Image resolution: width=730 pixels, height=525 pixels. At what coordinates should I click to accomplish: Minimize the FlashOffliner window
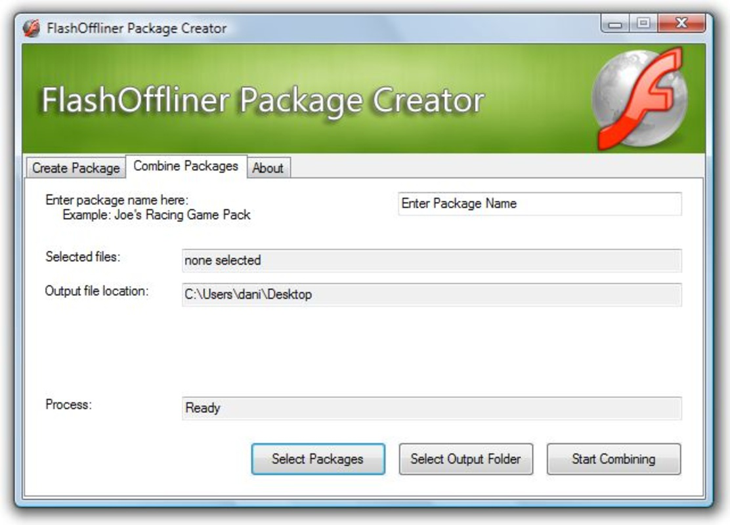615,23
